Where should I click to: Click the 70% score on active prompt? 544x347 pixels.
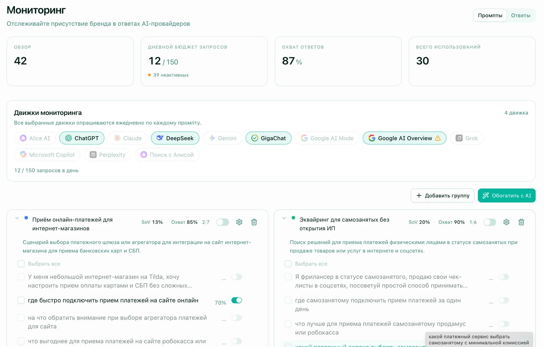pyautogui.click(x=220, y=303)
